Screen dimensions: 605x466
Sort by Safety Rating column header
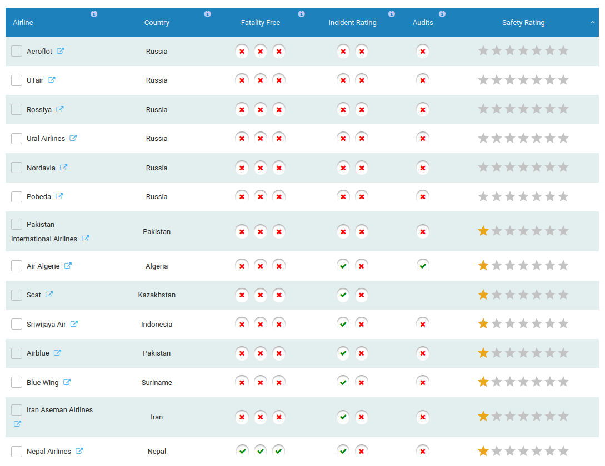pyautogui.click(x=523, y=22)
